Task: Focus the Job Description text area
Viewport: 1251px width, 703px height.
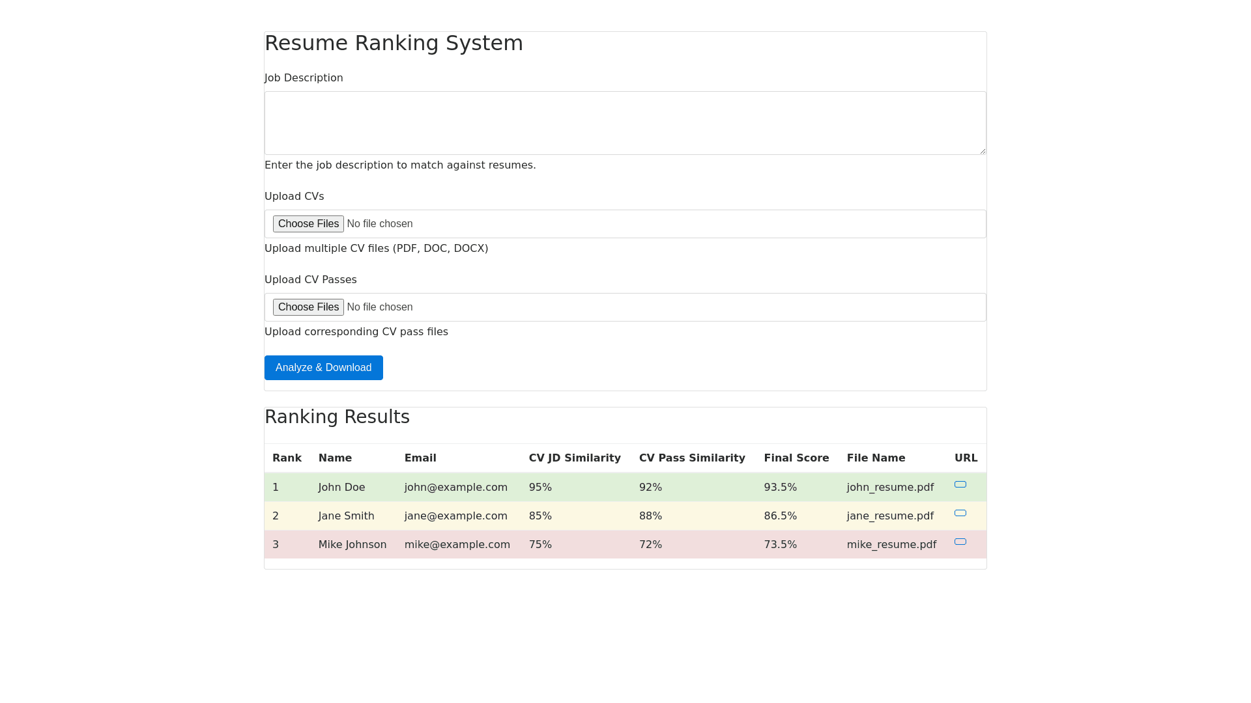Action: [x=625, y=123]
